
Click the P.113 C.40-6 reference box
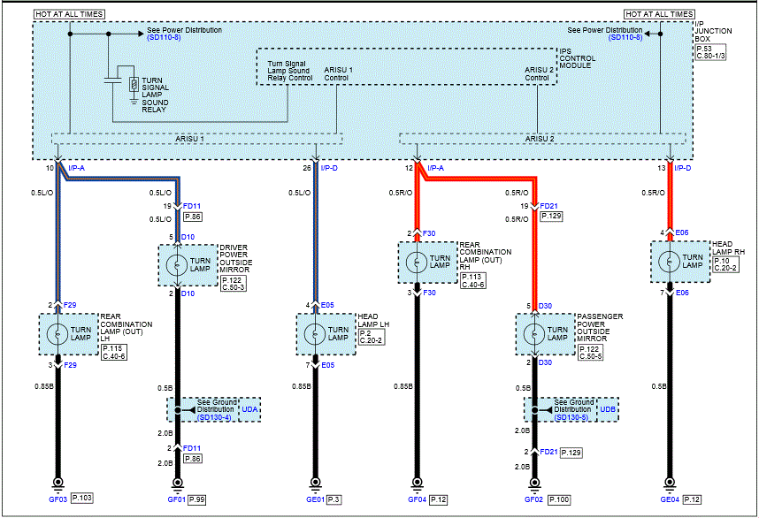pos(473,280)
